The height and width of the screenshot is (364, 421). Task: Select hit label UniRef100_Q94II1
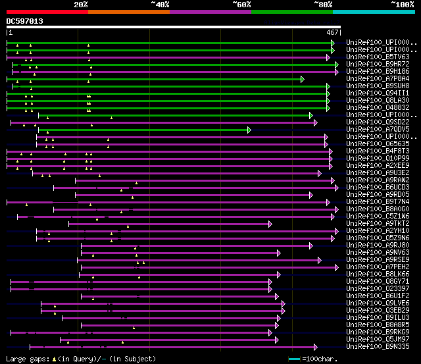378,93
